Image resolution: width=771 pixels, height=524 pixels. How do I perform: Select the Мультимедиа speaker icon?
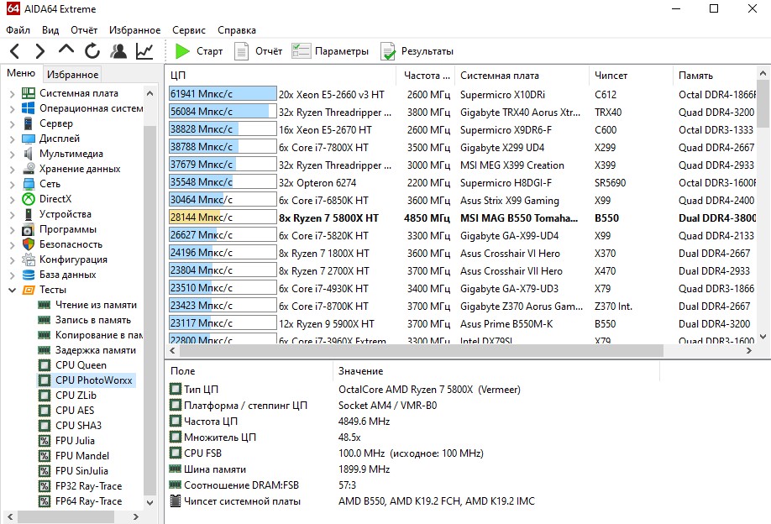click(x=29, y=154)
